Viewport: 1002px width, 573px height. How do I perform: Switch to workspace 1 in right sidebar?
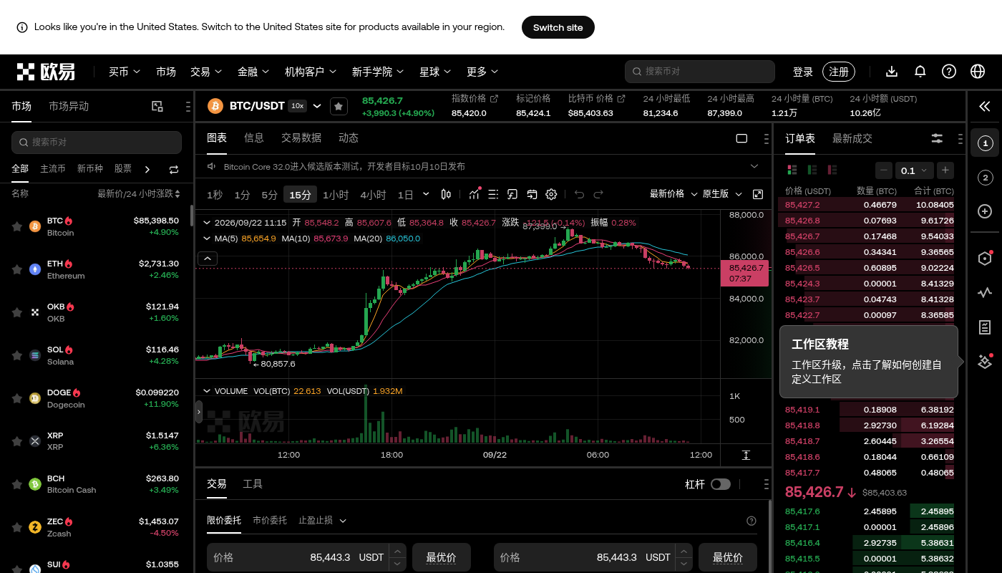tap(985, 144)
